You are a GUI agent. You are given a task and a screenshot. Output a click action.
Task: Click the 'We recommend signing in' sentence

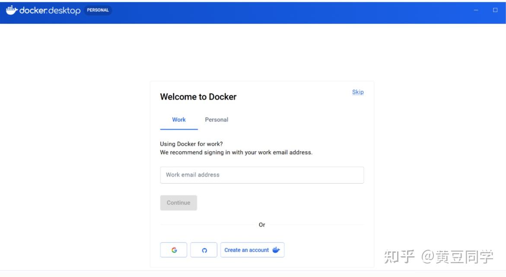tap(236, 152)
